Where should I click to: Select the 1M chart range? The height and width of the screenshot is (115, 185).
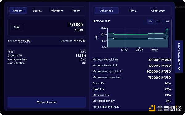pyautogui.click(x=167, y=21)
